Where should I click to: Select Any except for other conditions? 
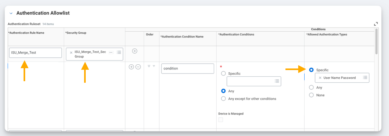[x=224, y=99]
